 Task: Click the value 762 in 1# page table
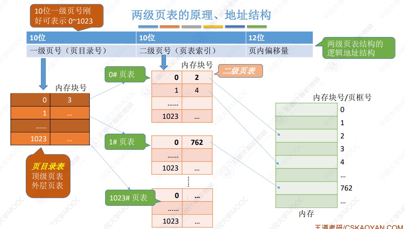click(197, 142)
